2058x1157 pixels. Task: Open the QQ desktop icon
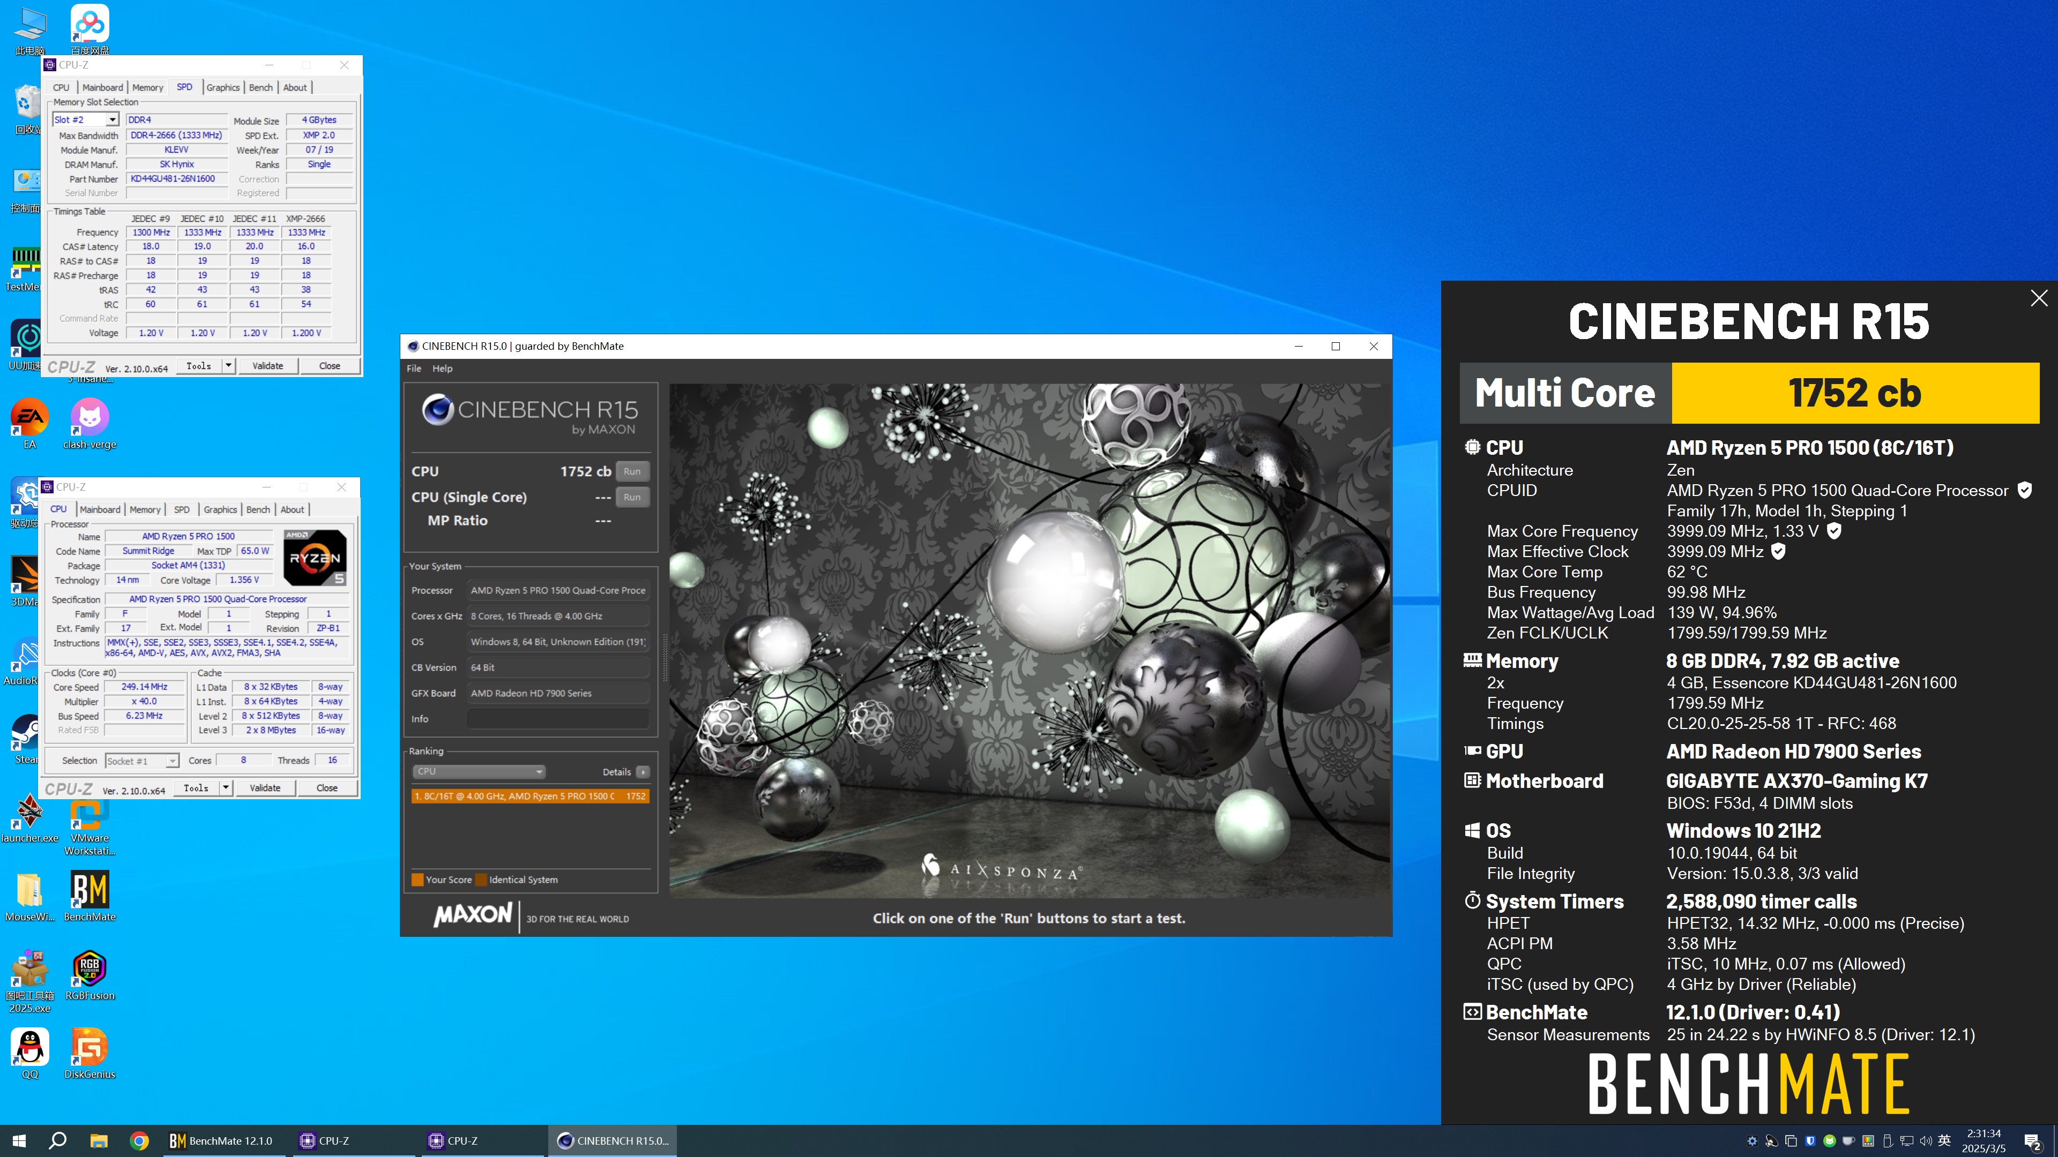(29, 1053)
